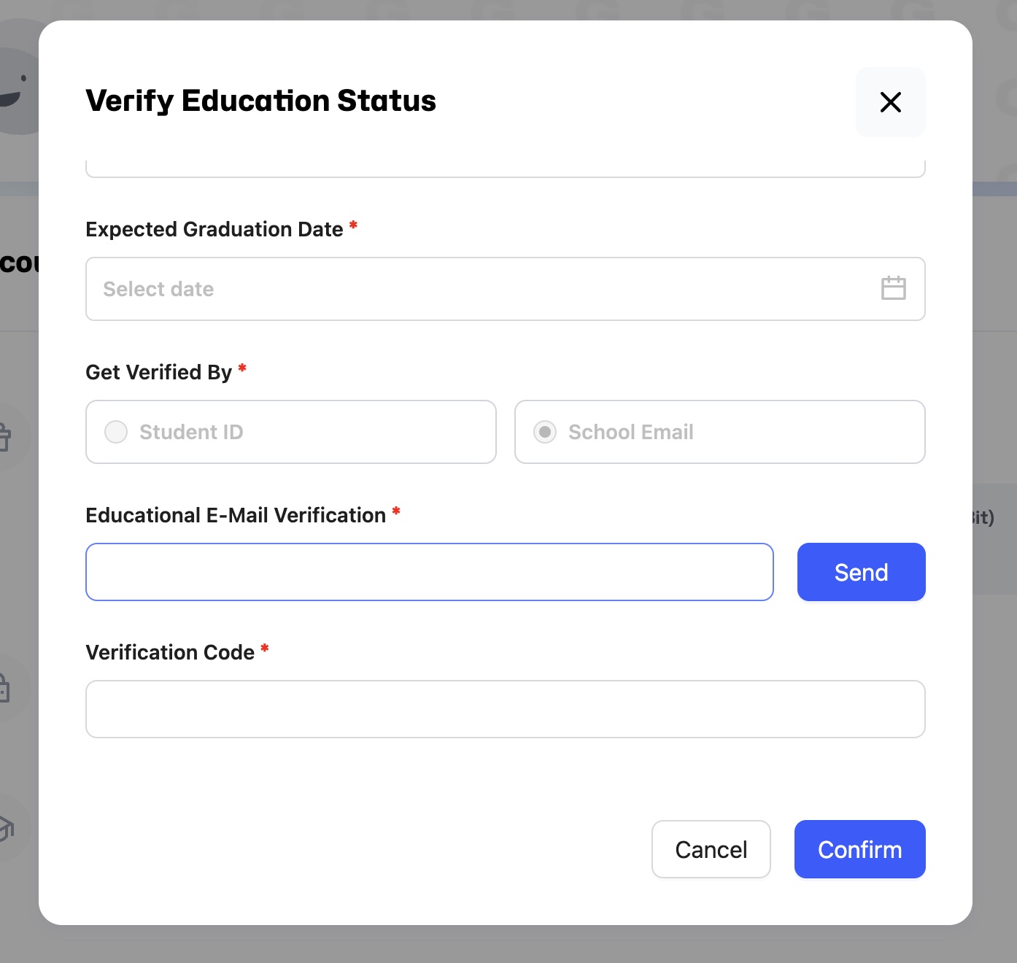
Task: Close the Verify Education Status dialog
Action: (x=890, y=102)
